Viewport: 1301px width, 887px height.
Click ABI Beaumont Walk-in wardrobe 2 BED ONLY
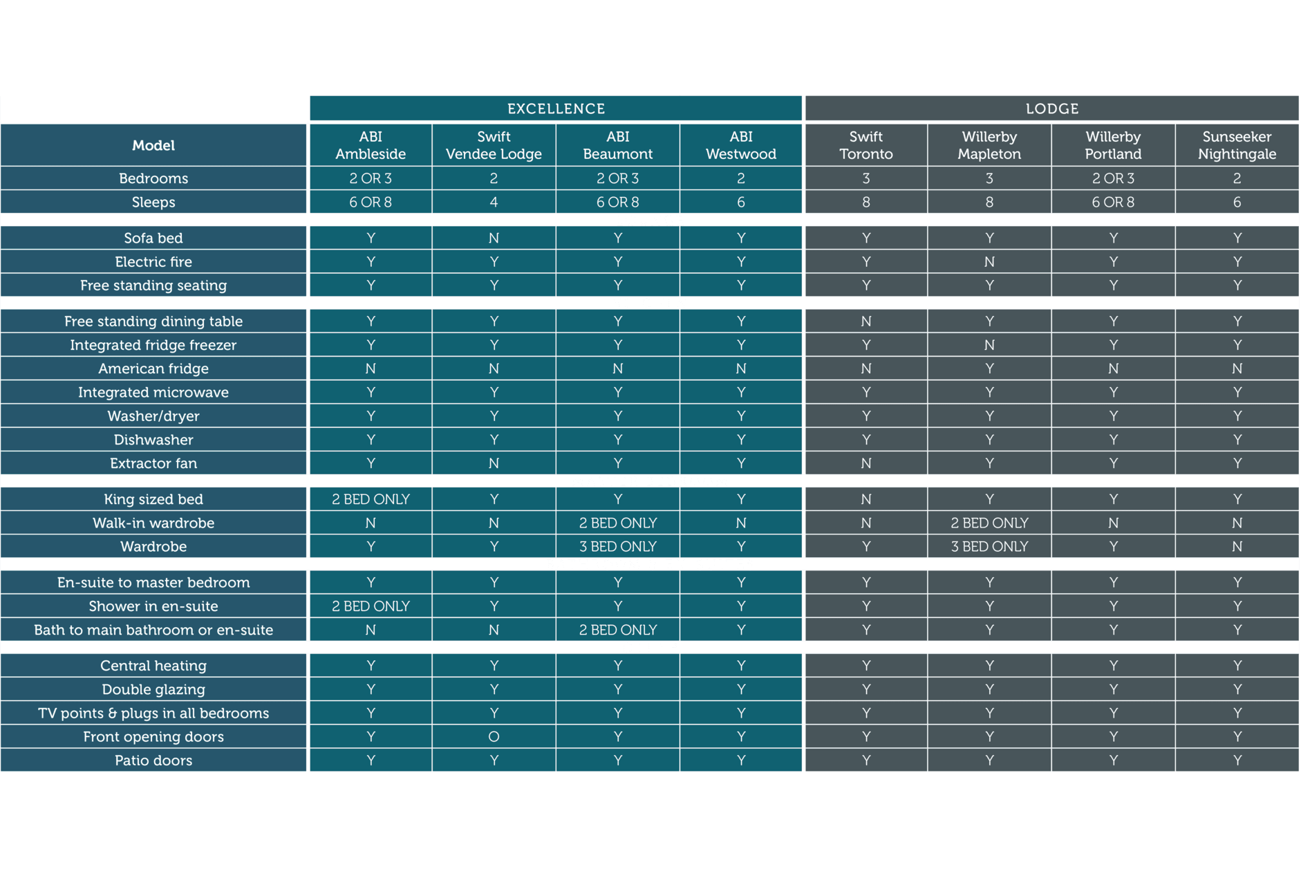[x=617, y=523]
